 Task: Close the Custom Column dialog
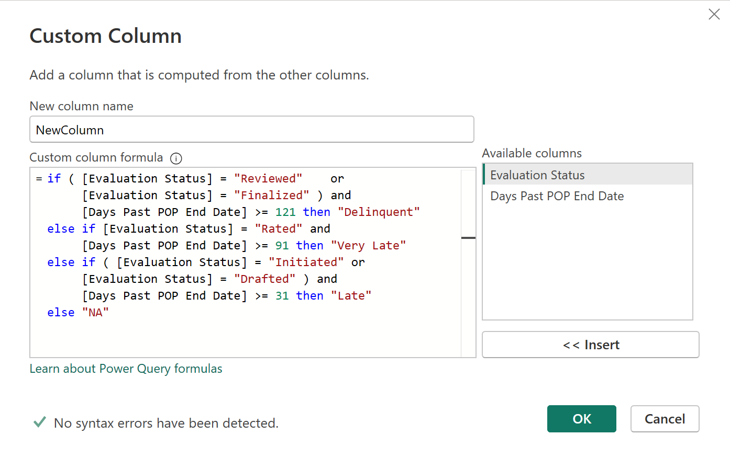point(714,14)
